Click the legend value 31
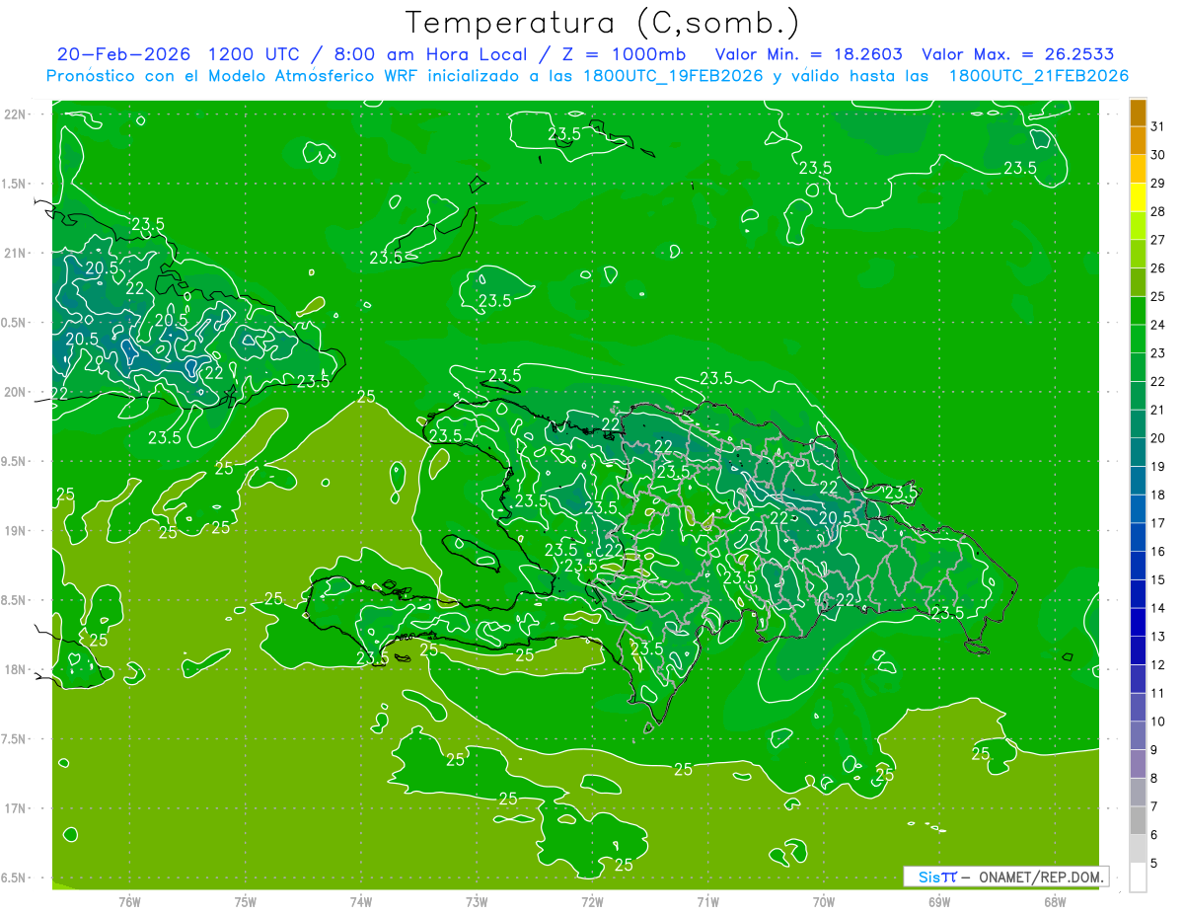 (1158, 126)
